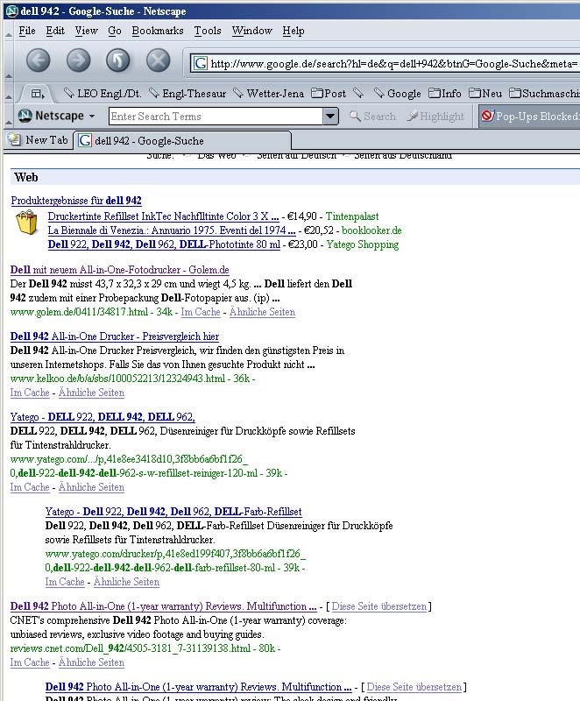The image size is (580, 701).
Task: Open Im Cache link for kelkoo result
Action: click(x=30, y=393)
